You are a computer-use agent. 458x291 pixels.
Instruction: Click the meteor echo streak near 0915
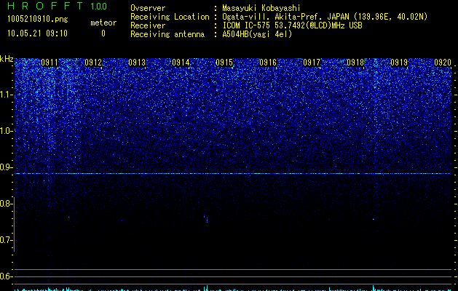coord(206,219)
